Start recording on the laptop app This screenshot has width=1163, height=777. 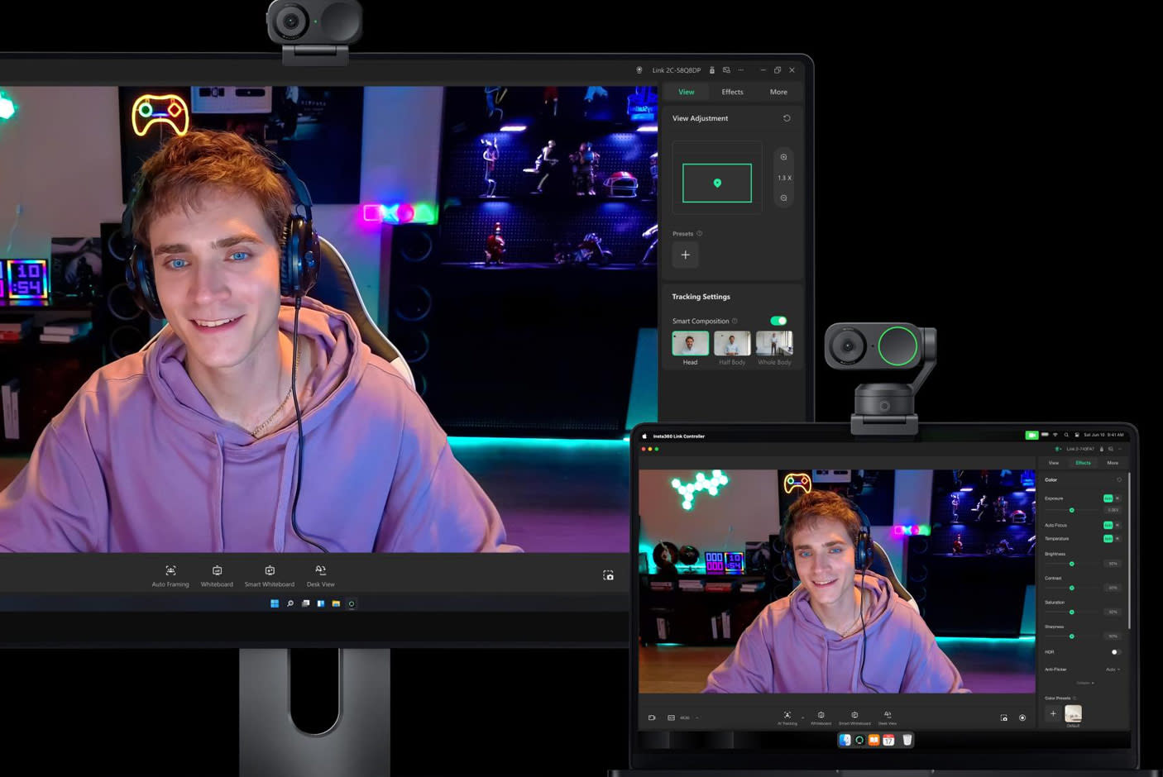[x=1022, y=717]
